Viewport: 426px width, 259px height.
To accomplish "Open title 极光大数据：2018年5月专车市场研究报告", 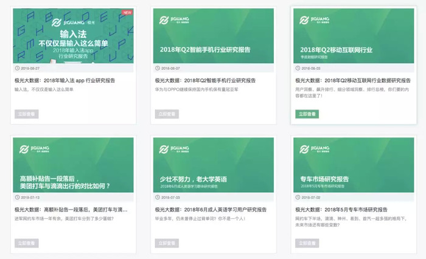I will point(341,210).
